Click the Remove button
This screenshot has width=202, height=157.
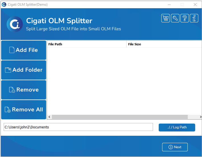24,90
